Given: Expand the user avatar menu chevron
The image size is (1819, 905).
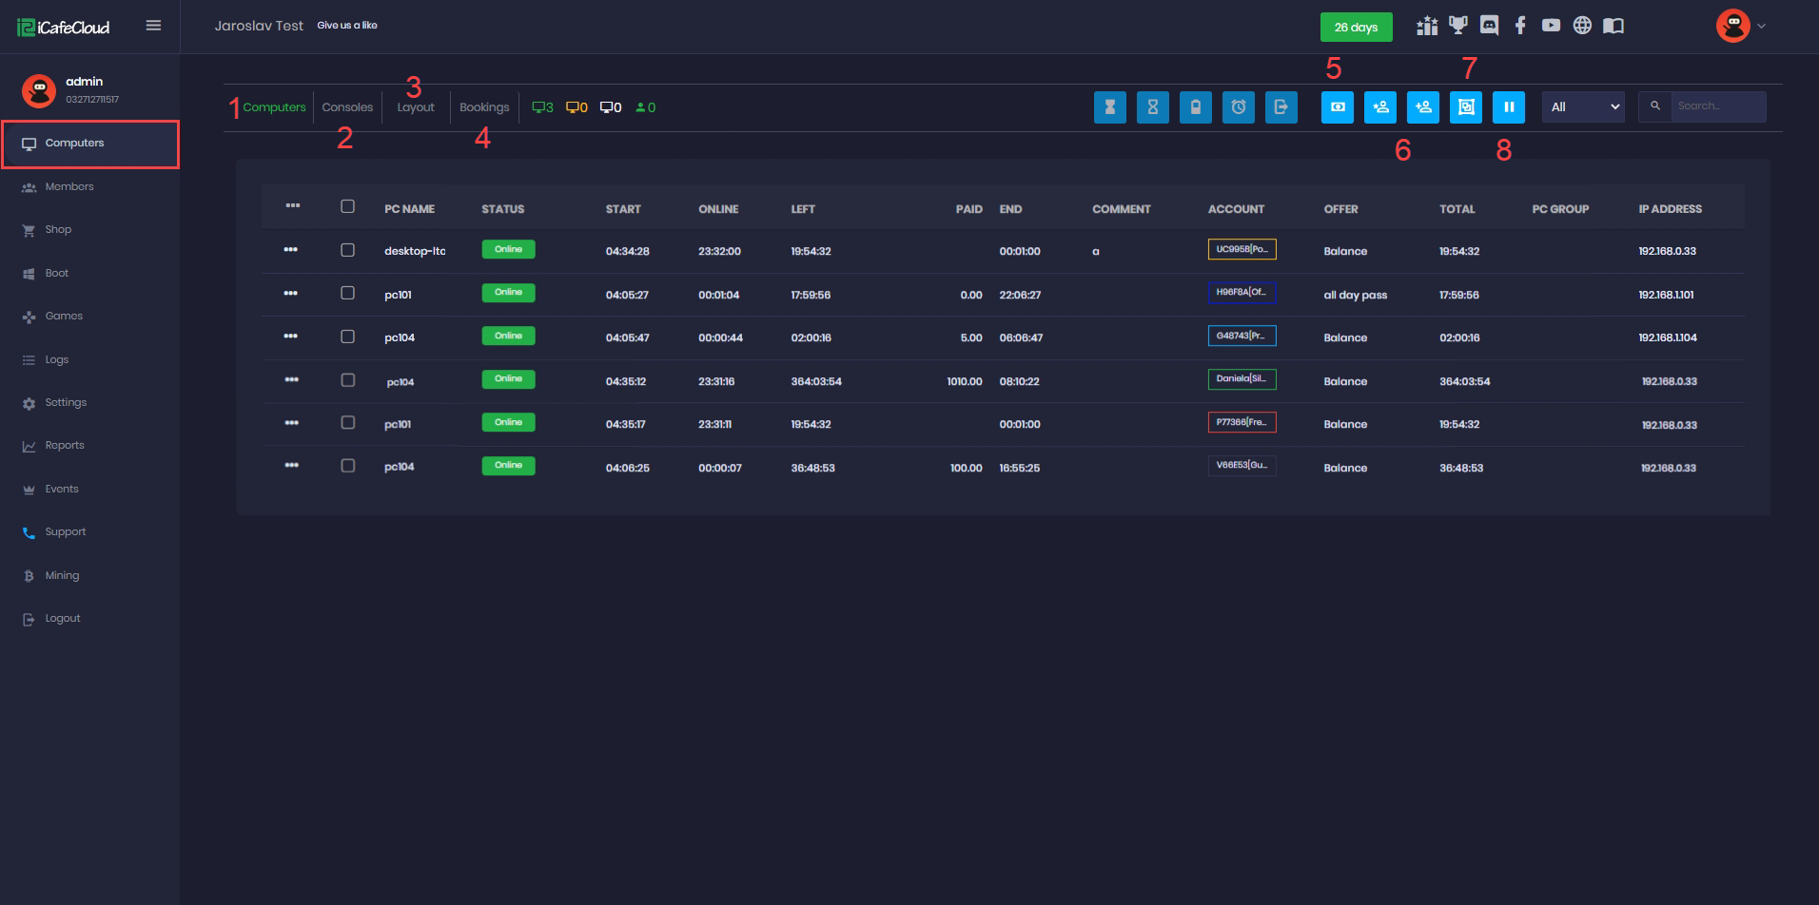Looking at the screenshot, I should (1761, 27).
